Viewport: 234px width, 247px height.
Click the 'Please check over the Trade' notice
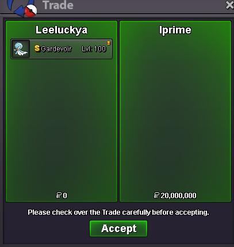click(x=118, y=212)
